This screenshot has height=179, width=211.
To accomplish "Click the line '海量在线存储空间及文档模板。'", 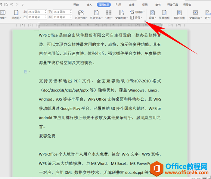I will pyautogui.click(x=66, y=63).
